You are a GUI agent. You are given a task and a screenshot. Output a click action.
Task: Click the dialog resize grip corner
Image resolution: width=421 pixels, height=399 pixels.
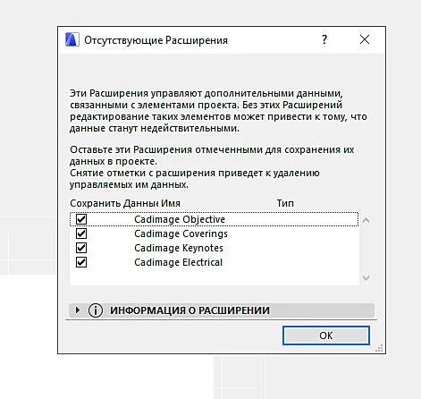(379, 348)
